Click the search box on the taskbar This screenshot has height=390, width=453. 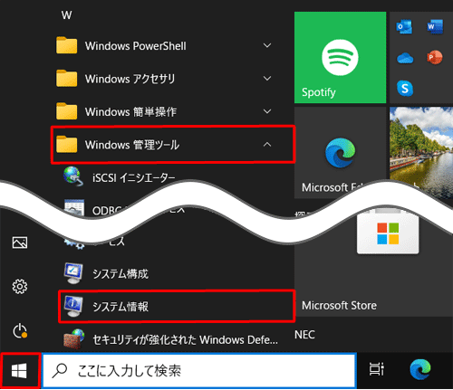(x=199, y=370)
